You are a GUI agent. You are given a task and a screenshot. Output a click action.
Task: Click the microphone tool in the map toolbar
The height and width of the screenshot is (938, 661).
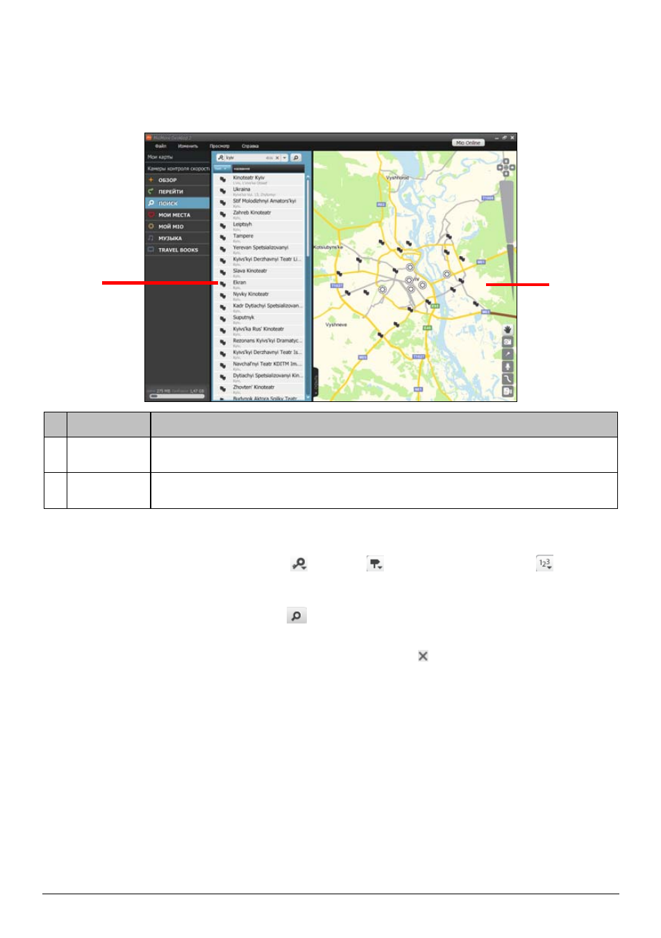tap(508, 367)
